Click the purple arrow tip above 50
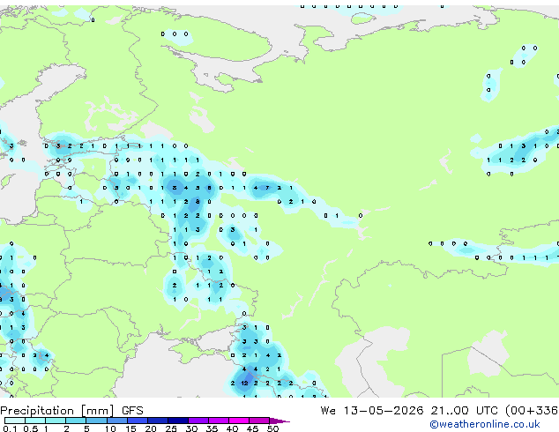This screenshot has height=432, width=559. tap(279, 421)
